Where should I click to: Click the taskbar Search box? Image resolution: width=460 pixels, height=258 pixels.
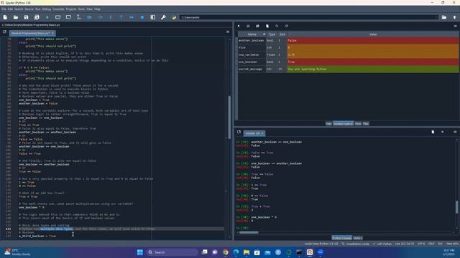pos(172,252)
